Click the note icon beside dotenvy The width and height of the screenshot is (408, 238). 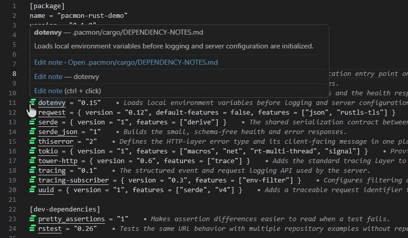coord(32,102)
